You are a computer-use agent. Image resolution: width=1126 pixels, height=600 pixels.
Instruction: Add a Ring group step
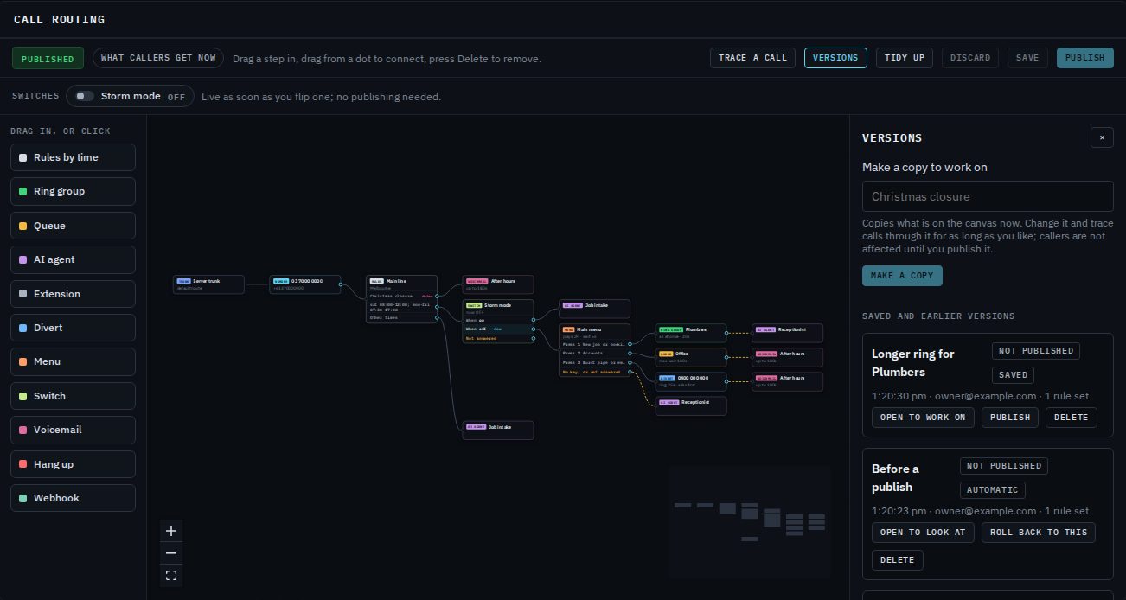click(x=73, y=191)
